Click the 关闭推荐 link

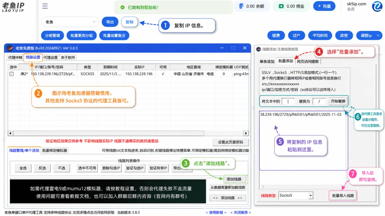(241, 212)
